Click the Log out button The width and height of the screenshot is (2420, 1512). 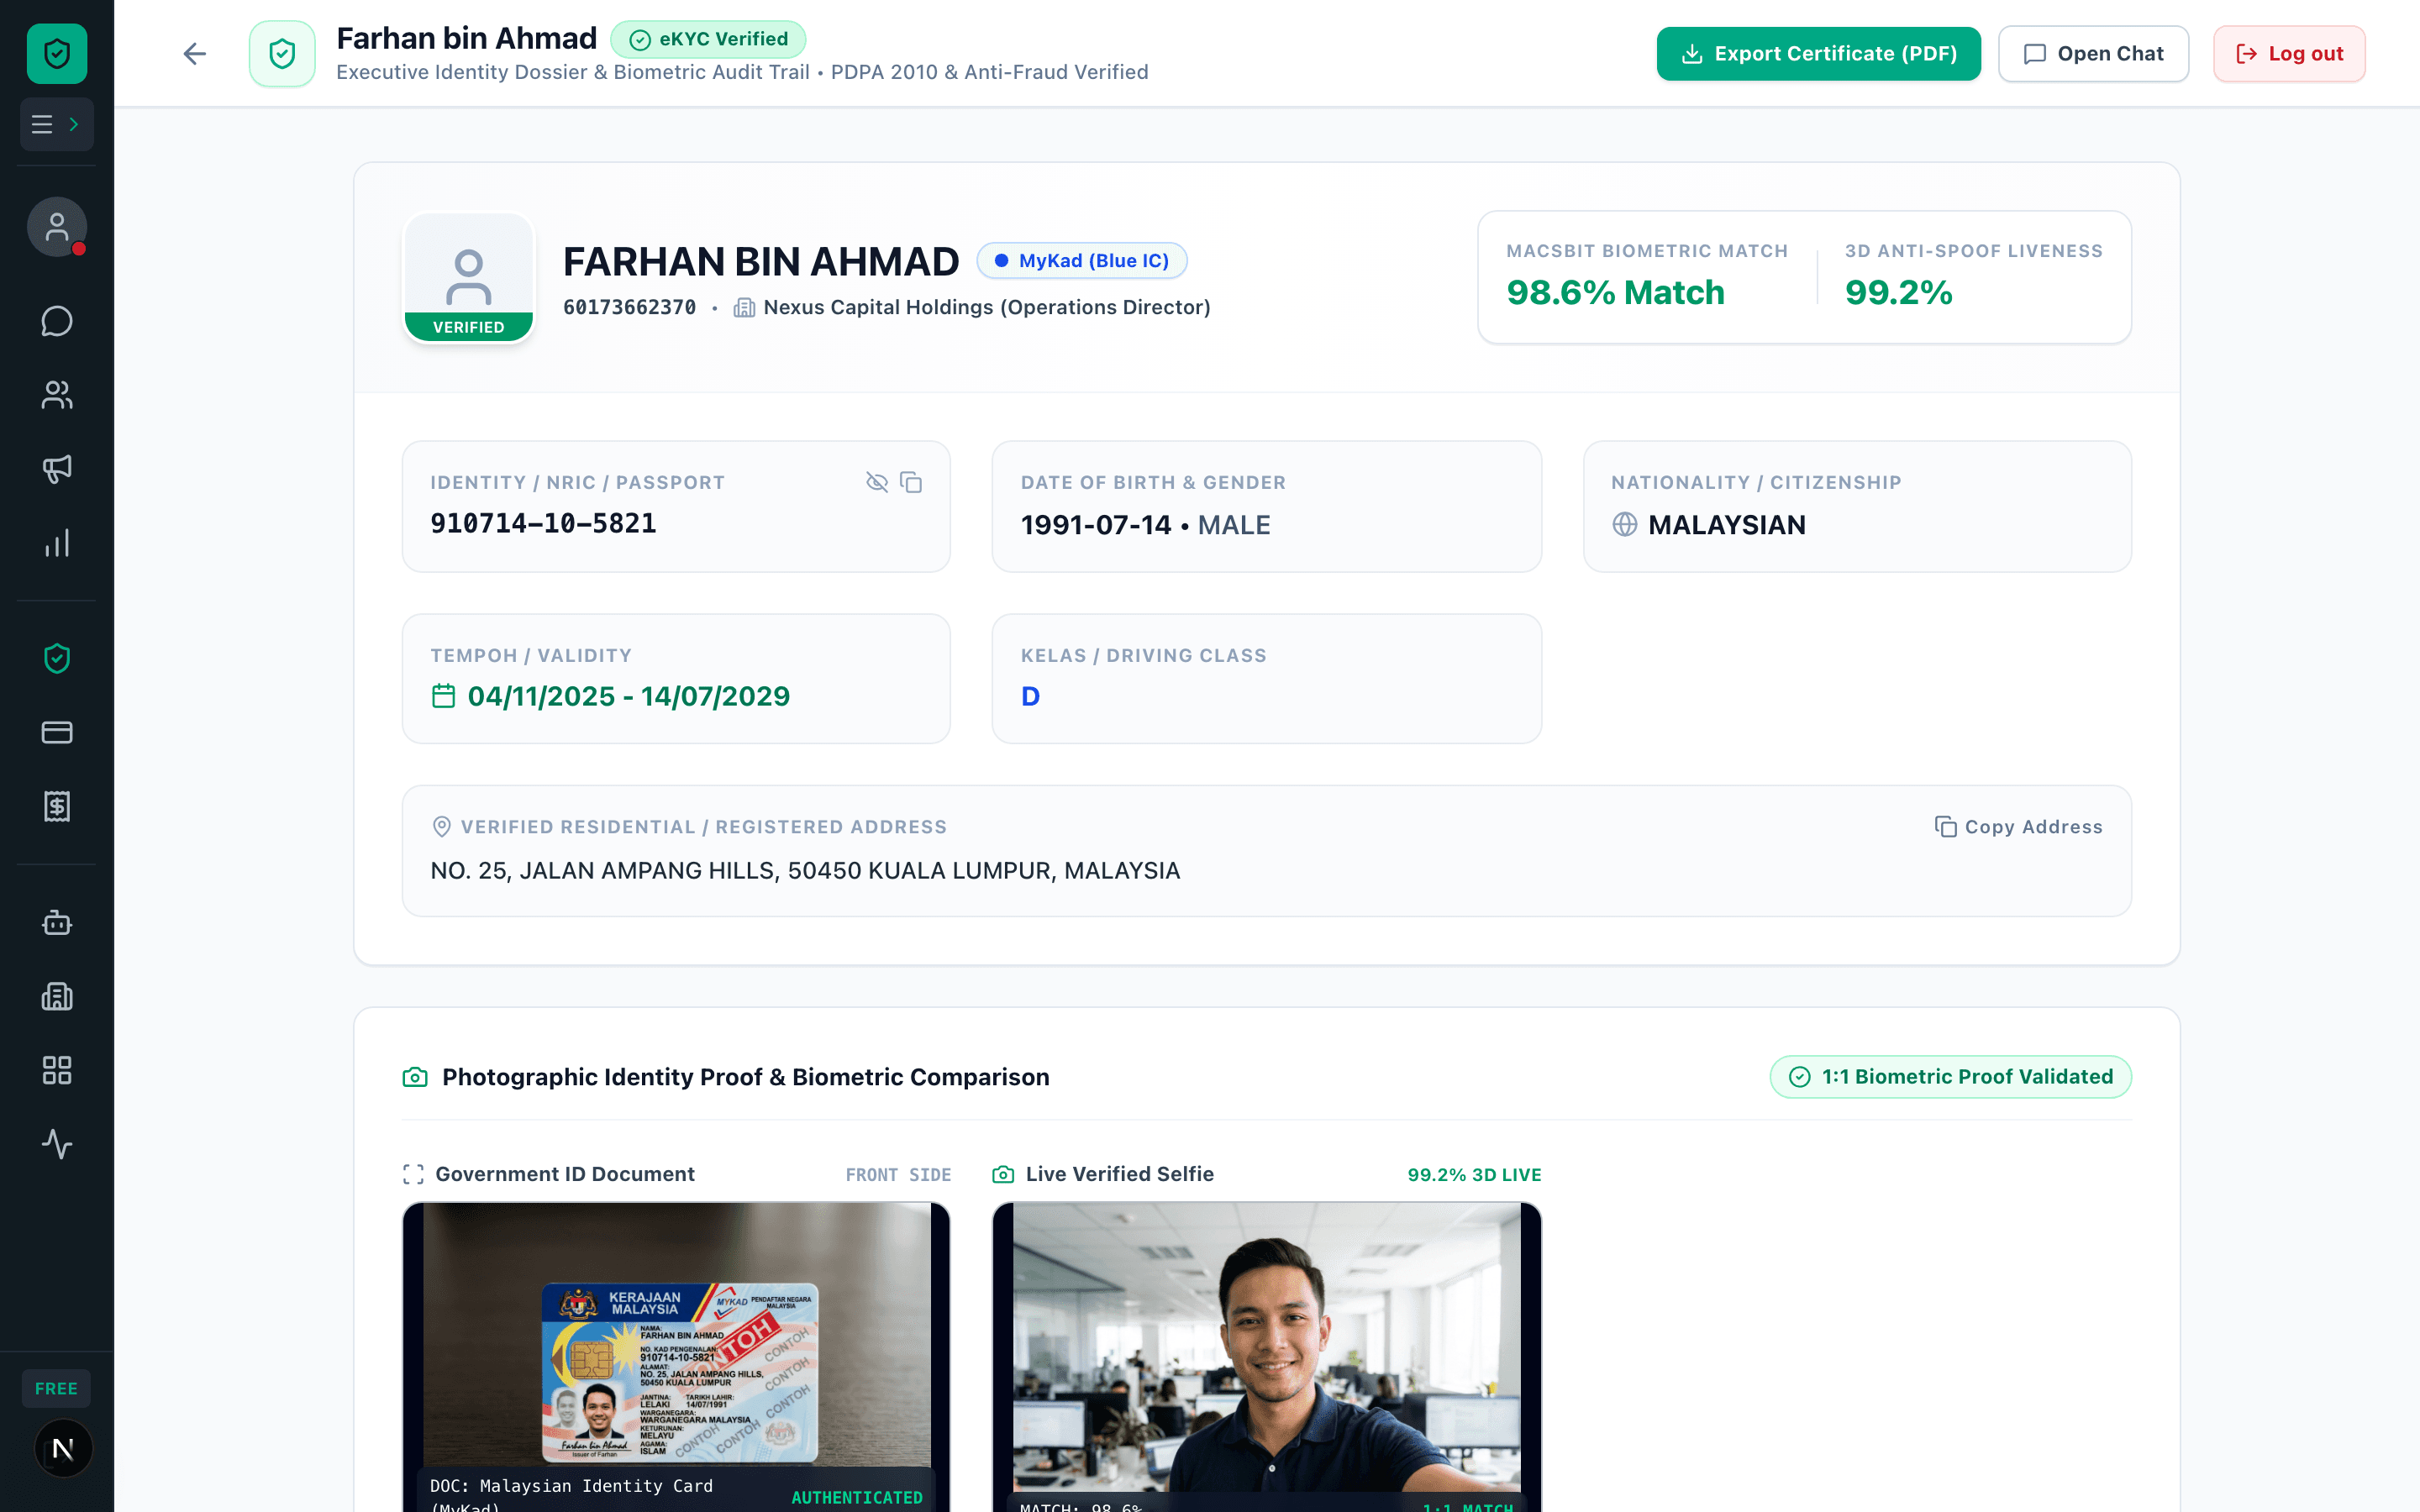(2289, 54)
